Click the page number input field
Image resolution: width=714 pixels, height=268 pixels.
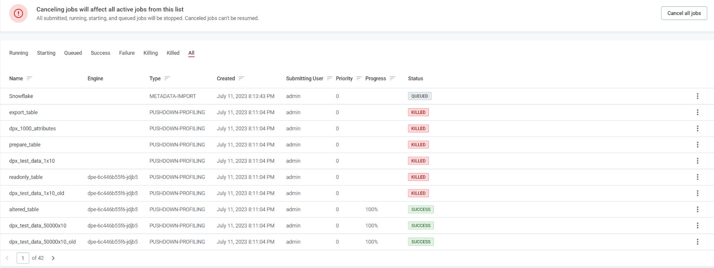tap(23, 258)
